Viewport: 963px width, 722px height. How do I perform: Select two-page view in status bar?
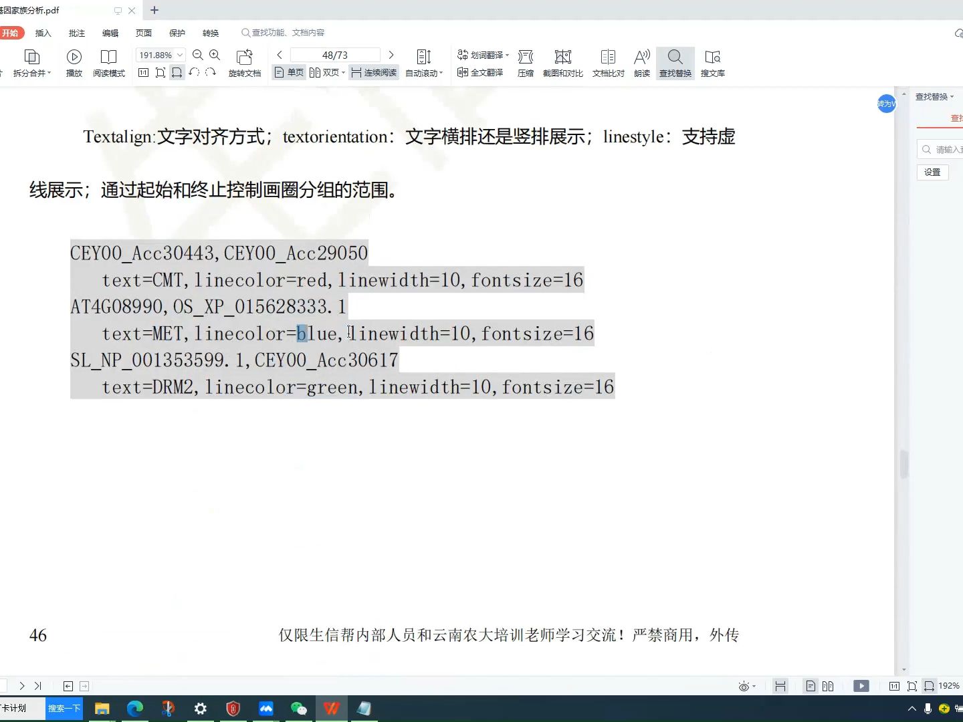click(x=828, y=686)
